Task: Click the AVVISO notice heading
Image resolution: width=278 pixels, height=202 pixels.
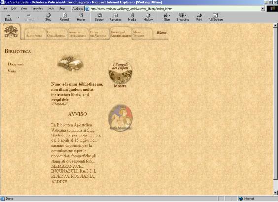Action: pos(77,114)
